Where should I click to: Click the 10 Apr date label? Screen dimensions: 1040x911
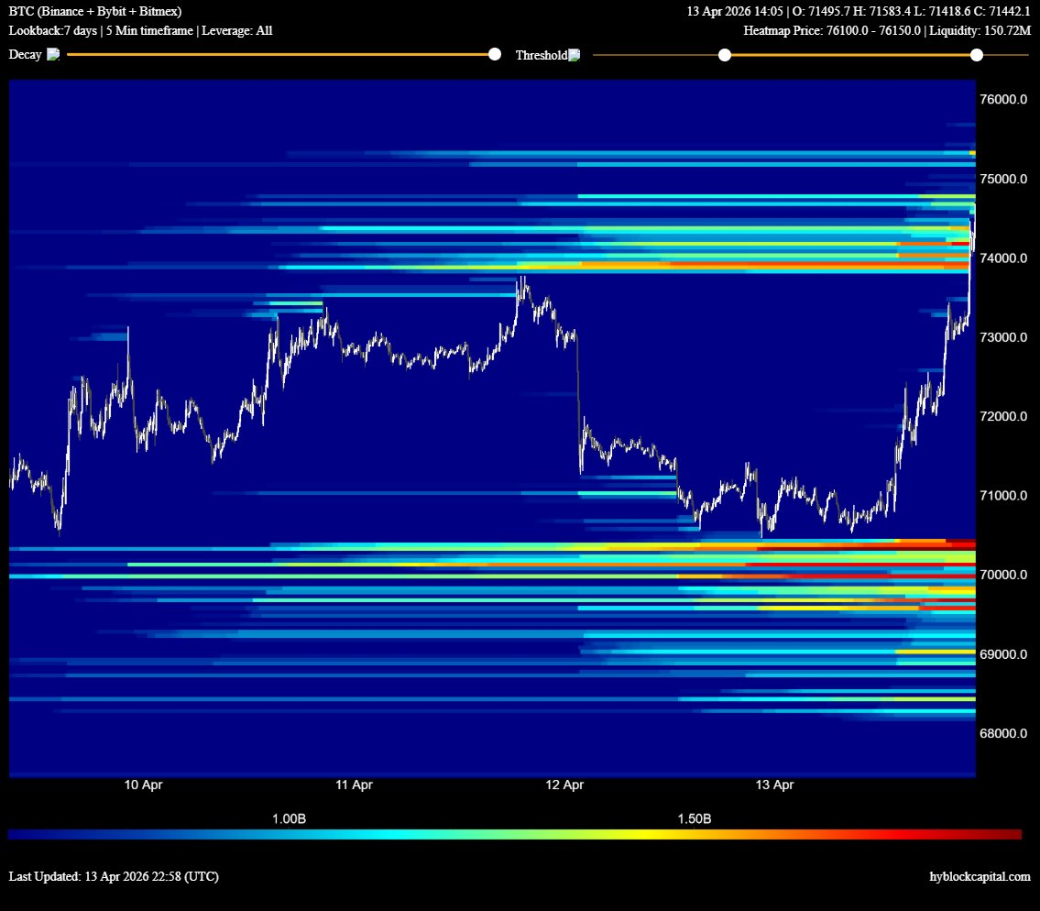[144, 785]
